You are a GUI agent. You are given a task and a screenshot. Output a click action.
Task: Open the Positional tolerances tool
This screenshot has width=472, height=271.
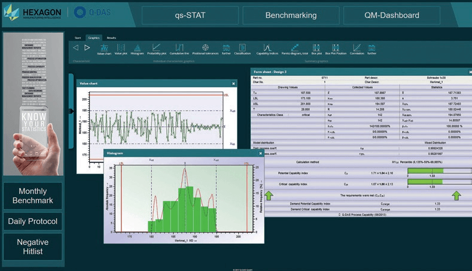(x=205, y=50)
